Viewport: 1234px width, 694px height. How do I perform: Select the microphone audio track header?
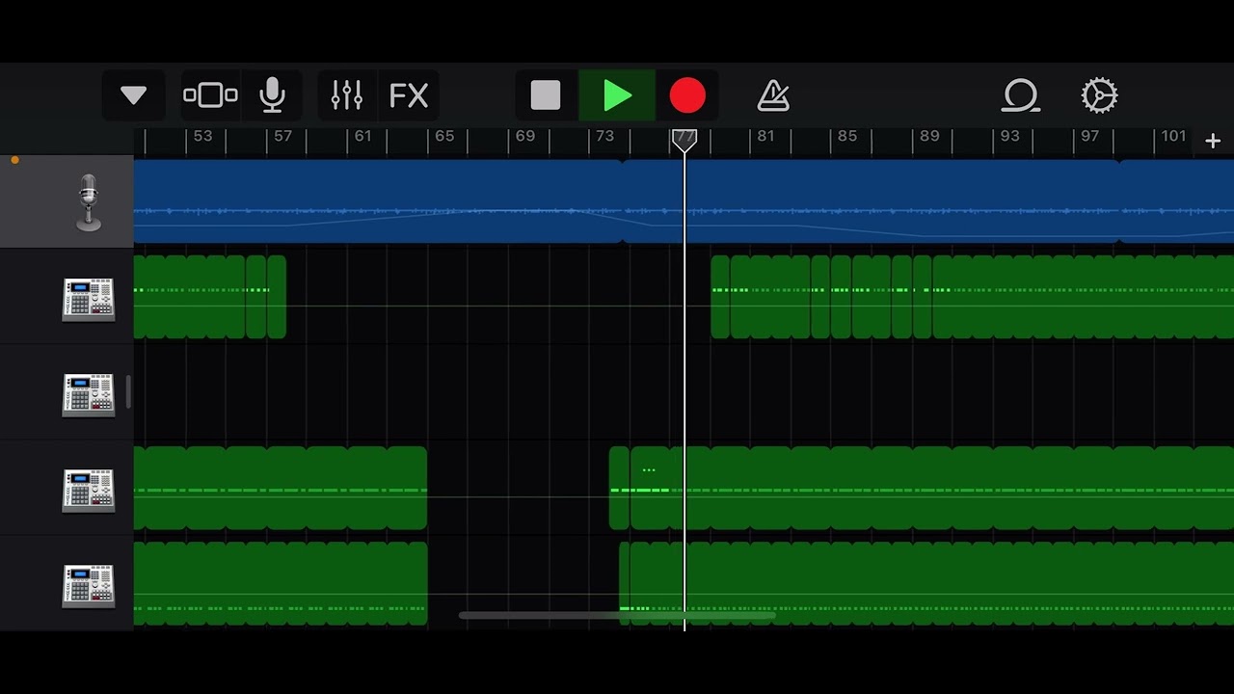[67, 201]
